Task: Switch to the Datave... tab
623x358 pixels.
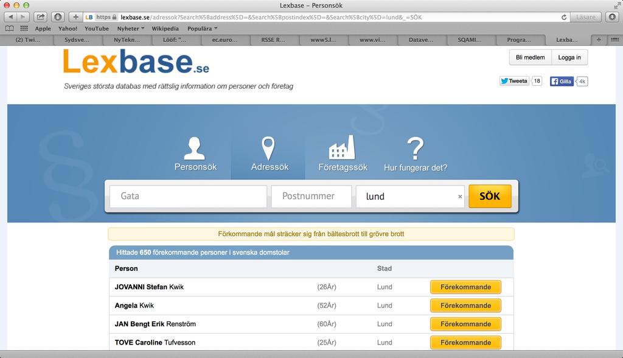Action: coord(421,40)
